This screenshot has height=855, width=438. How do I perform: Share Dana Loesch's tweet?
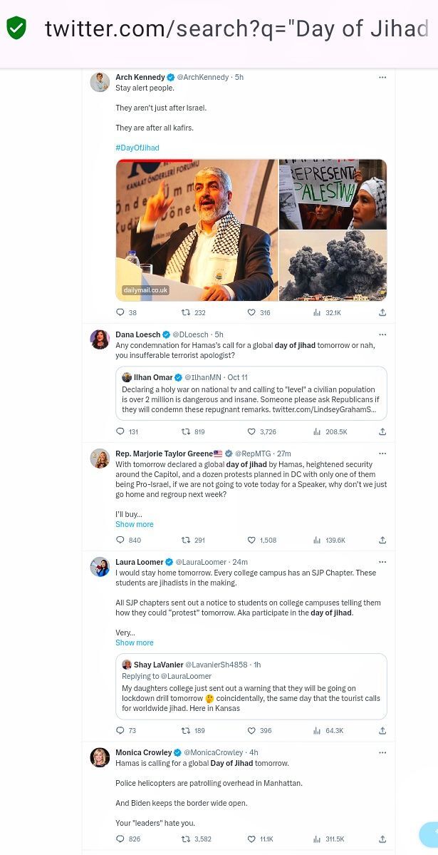[382, 431]
